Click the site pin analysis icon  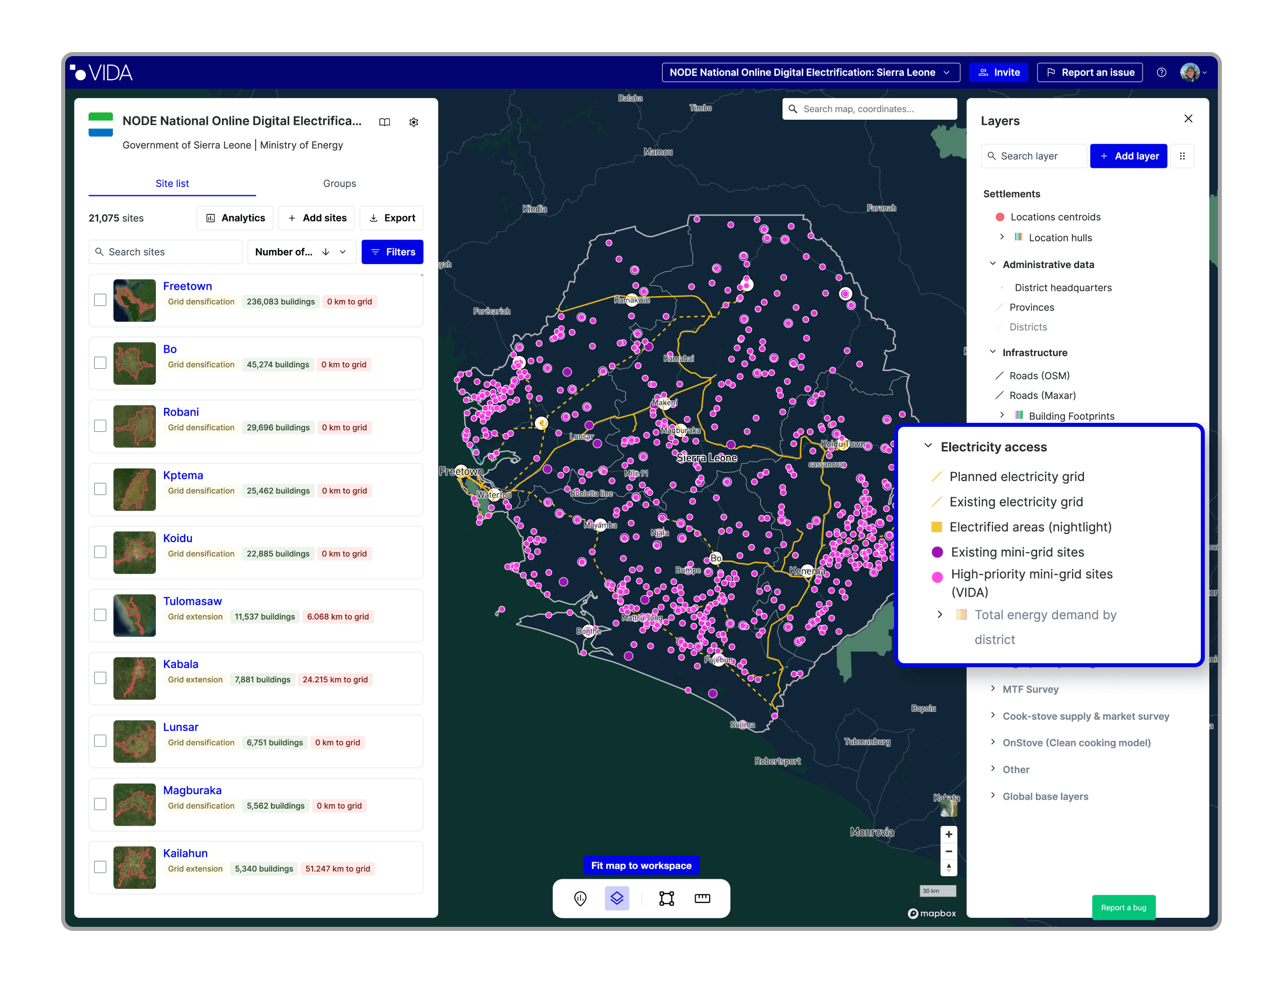580,898
